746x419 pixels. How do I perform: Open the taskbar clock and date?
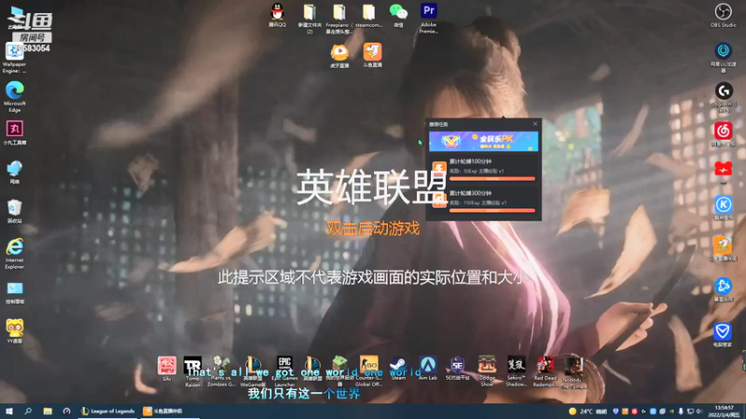[724, 411]
